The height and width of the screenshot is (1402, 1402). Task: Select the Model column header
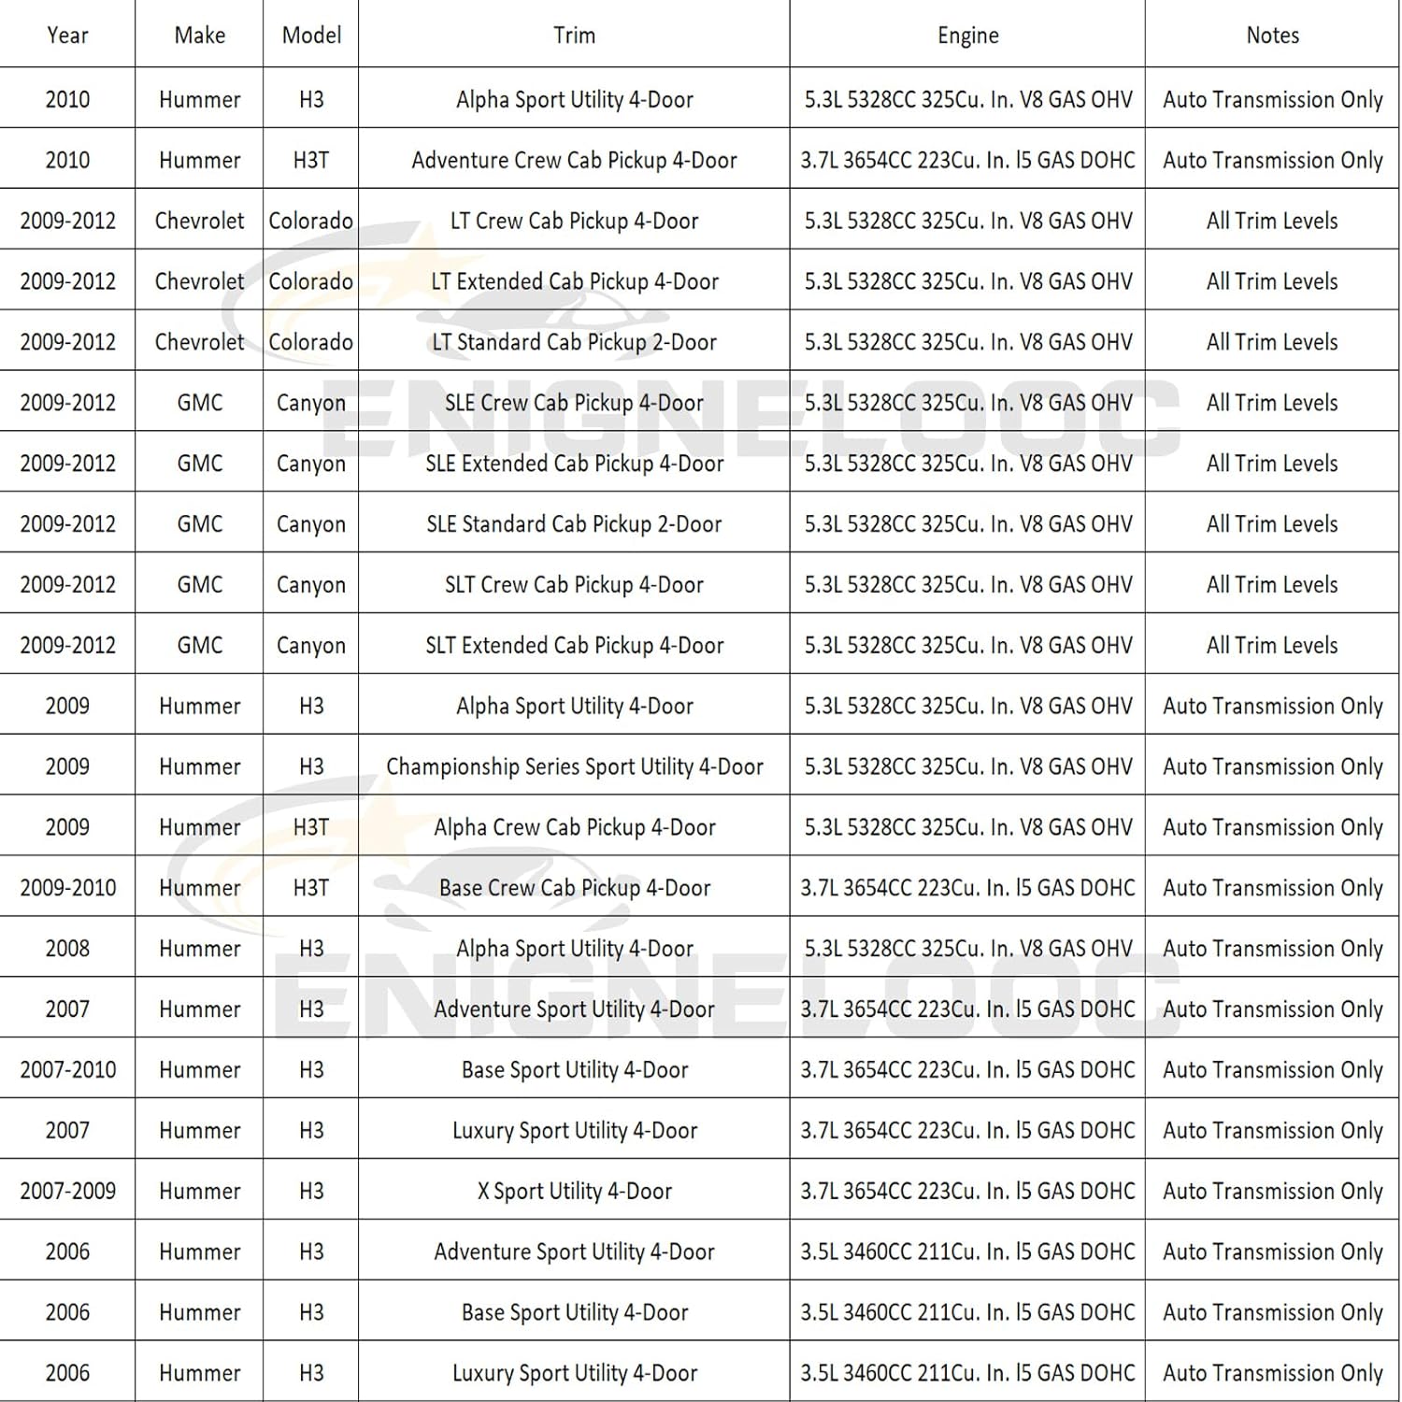[311, 36]
